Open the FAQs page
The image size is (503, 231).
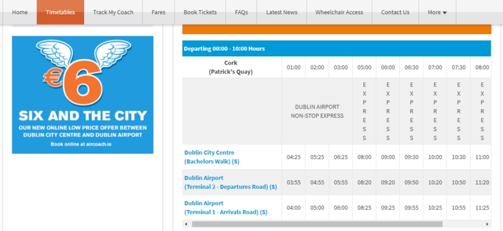tap(241, 12)
